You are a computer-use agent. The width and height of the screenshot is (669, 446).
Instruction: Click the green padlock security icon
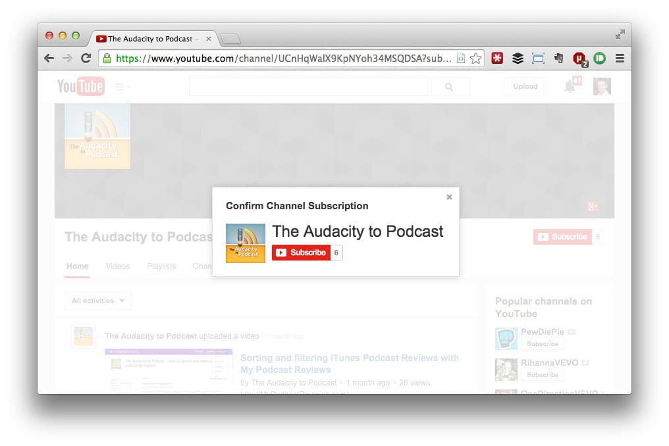pyautogui.click(x=107, y=58)
